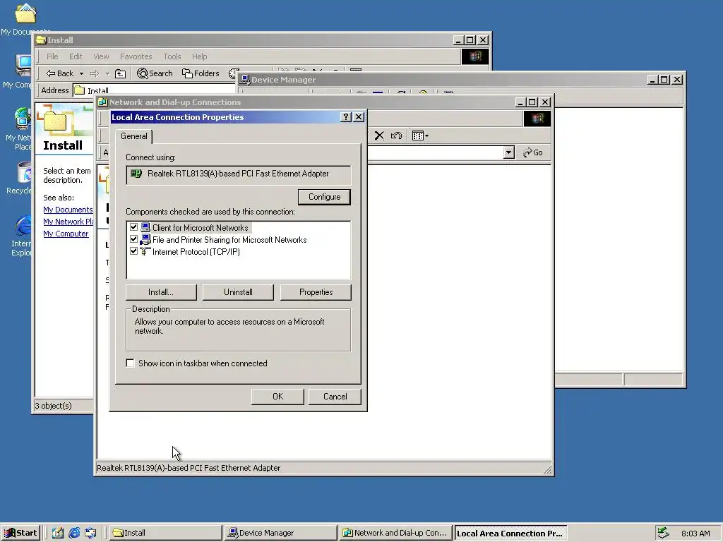The image size is (723, 542).
Task: Click the Realtek RTL8139 adapter name field
Action: pos(239,175)
